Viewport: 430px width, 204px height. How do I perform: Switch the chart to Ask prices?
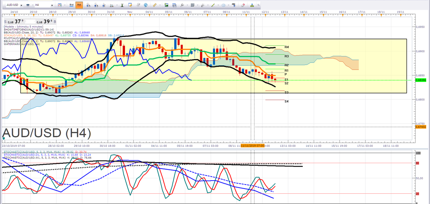[79, 5]
